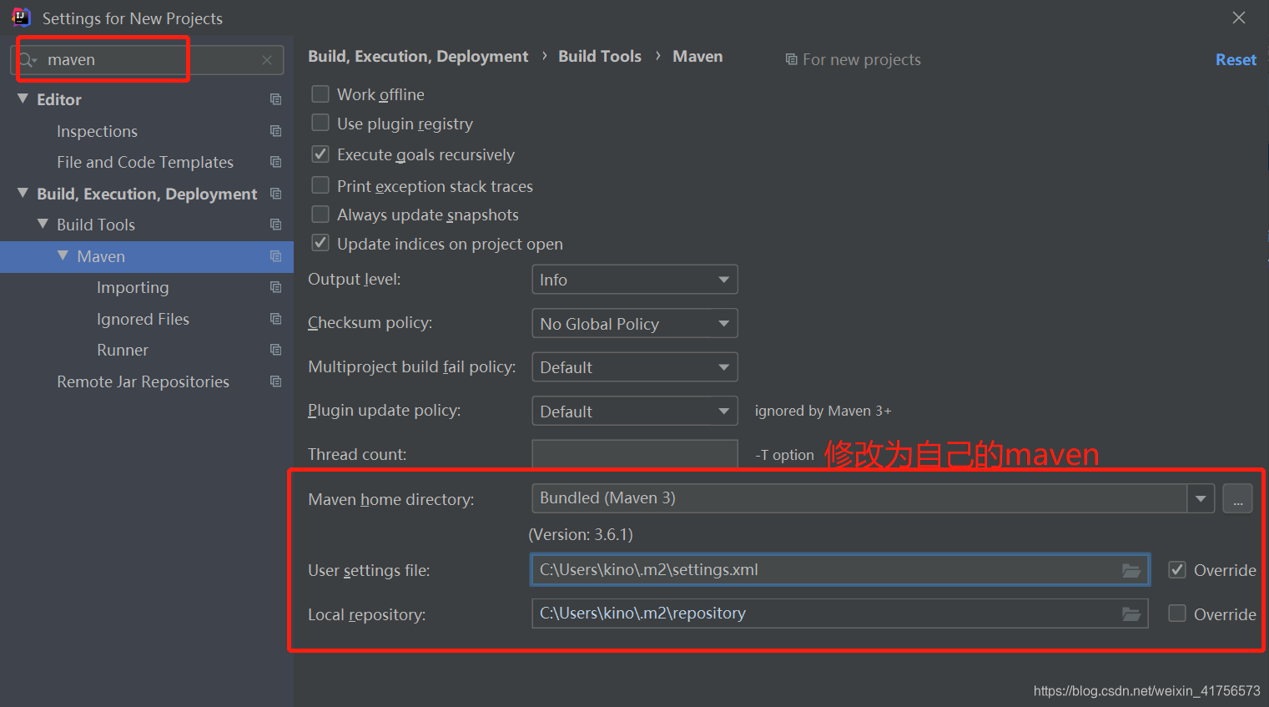Click Build, Execution, Deployment breadcrumb

[418, 56]
